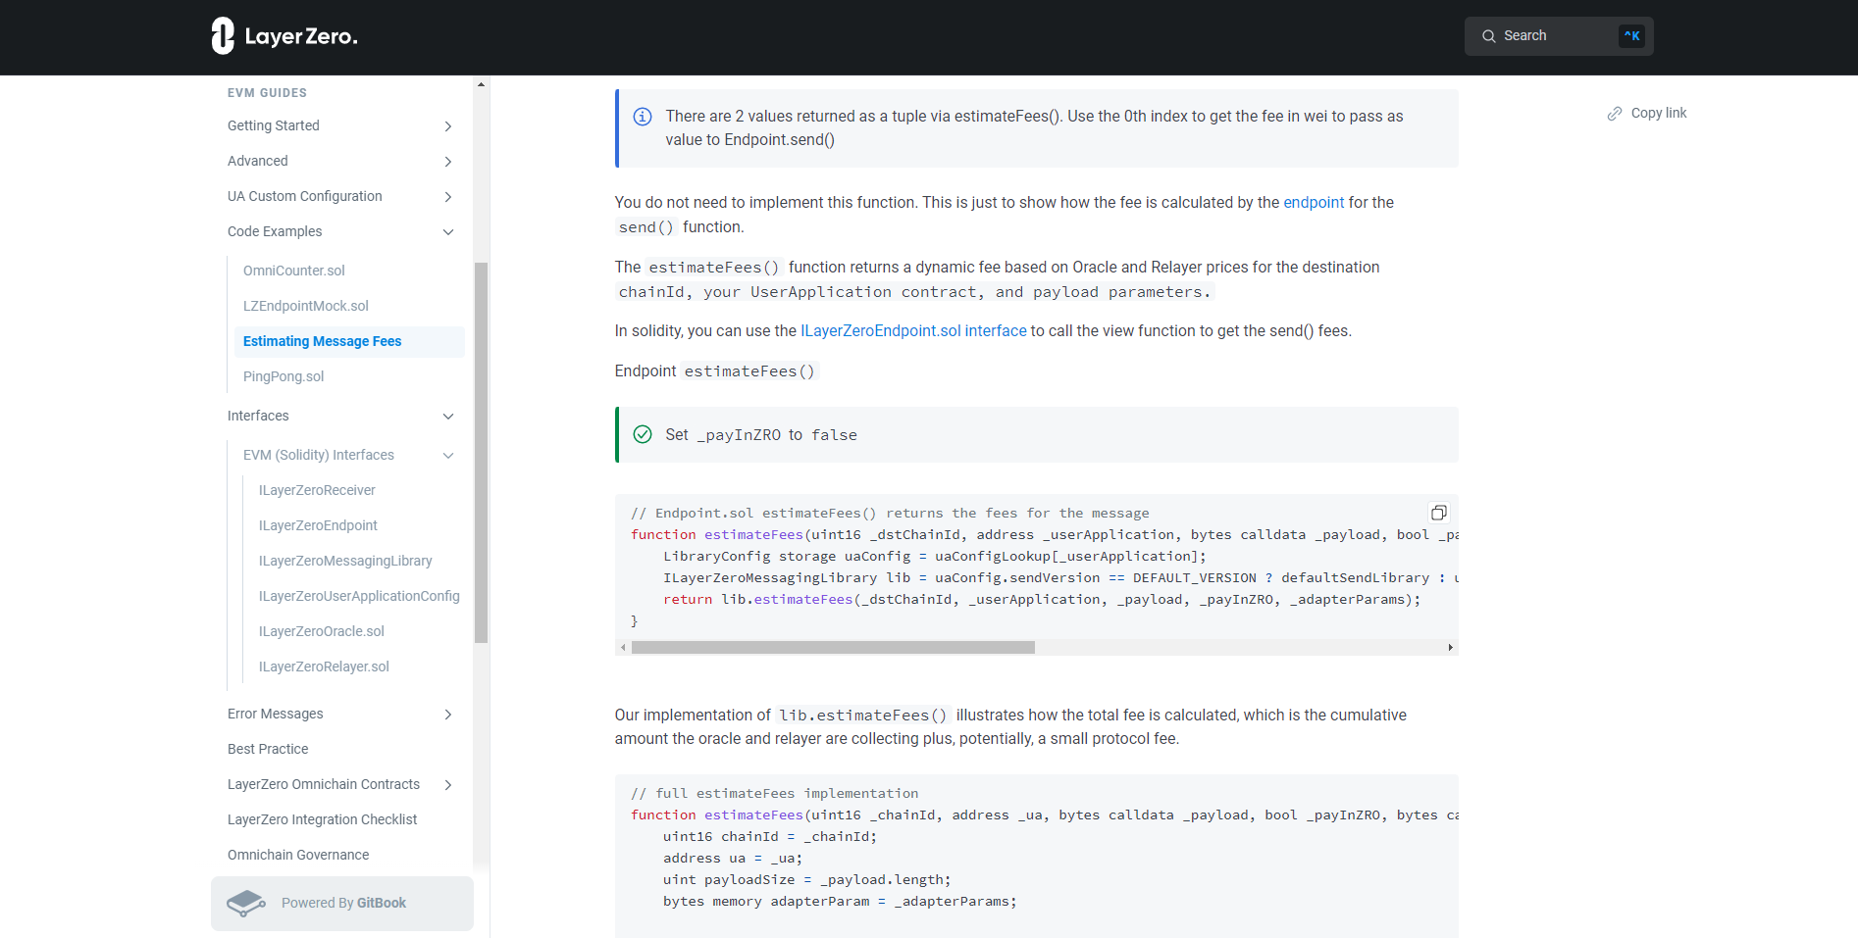The height and width of the screenshot is (938, 1858).
Task: Click the endpoint hyperlink in text
Action: click(x=1314, y=203)
